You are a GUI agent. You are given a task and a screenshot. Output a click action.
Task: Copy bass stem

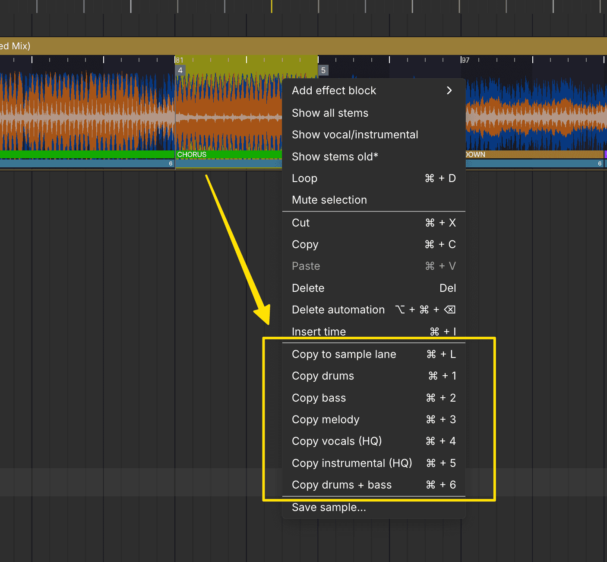coord(319,398)
